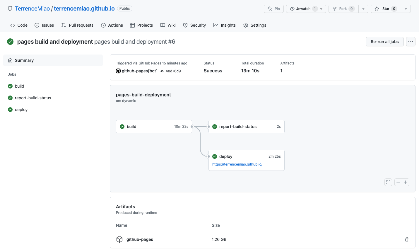Expand the Fork options dropdown
Screen dimensions: 419x252
(x=363, y=9)
